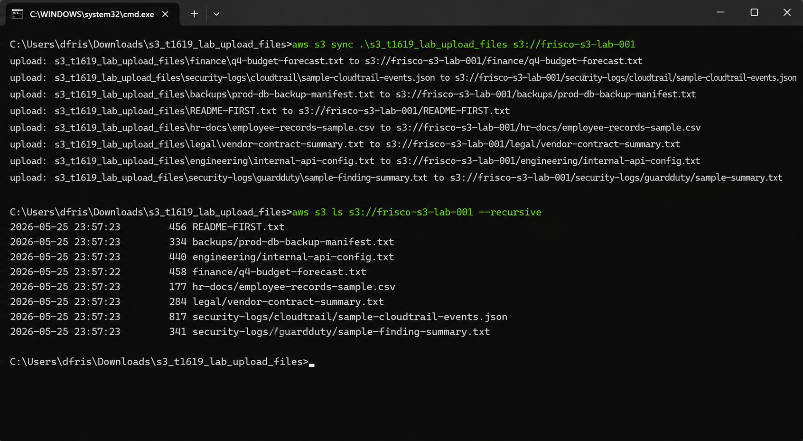Viewport: 803px width, 441px height.
Task: Click the cmd.exe terminal icon in the tab
Action: click(18, 14)
